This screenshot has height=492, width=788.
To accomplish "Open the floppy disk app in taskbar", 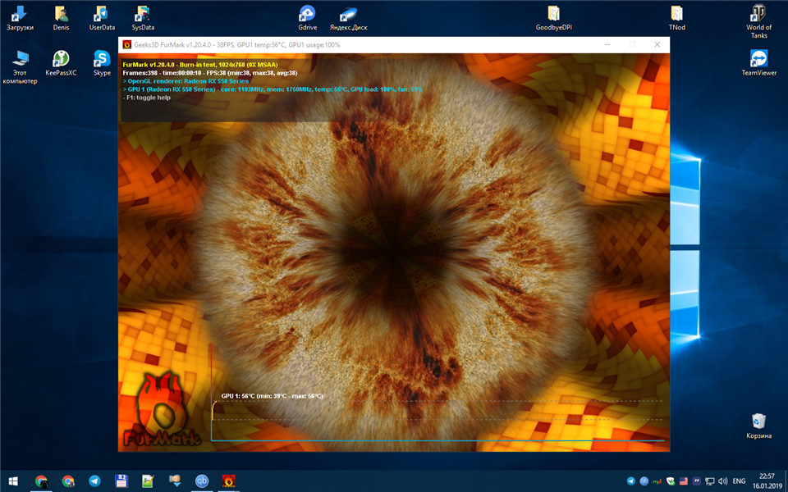I will point(121,481).
